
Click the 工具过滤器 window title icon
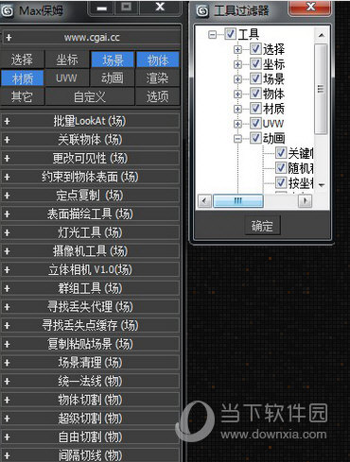(202, 11)
